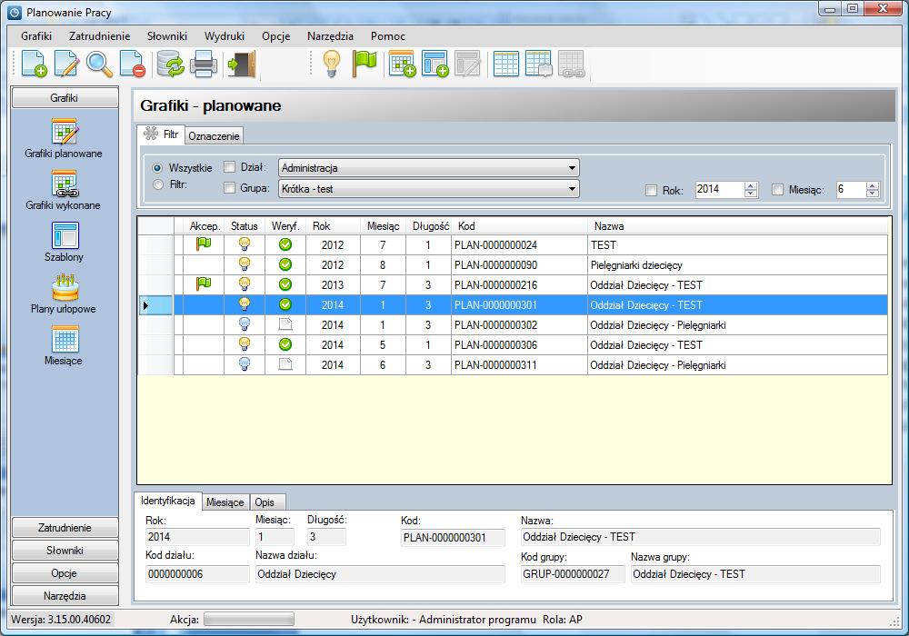Click the new document toolbar icon
This screenshot has height=636, width=909.
tap(35, 64)
